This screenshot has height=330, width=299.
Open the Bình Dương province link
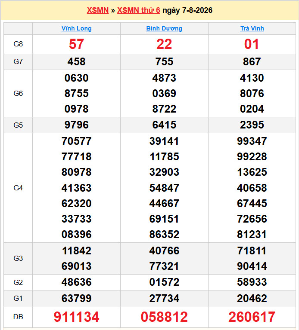(x=164, y=28)
